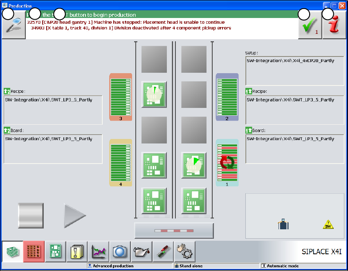348x271 pixels.
Task: Click the magnifier search icon
Action: [x=13, y=25]
